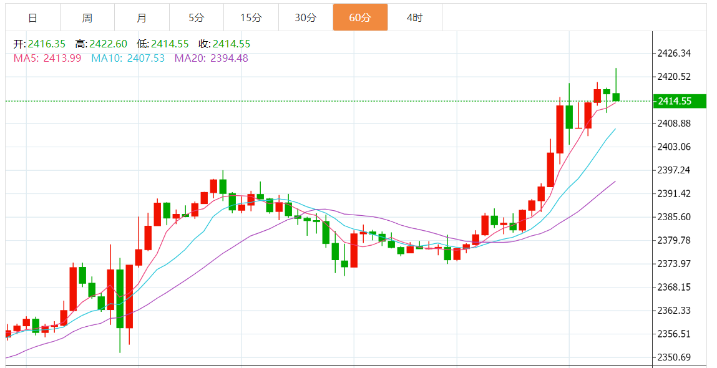Image resolution: width=717 pixels, height=368 pixels.
Task: Click the 2373.97 price axis label
Action: [x=674, y=264]
